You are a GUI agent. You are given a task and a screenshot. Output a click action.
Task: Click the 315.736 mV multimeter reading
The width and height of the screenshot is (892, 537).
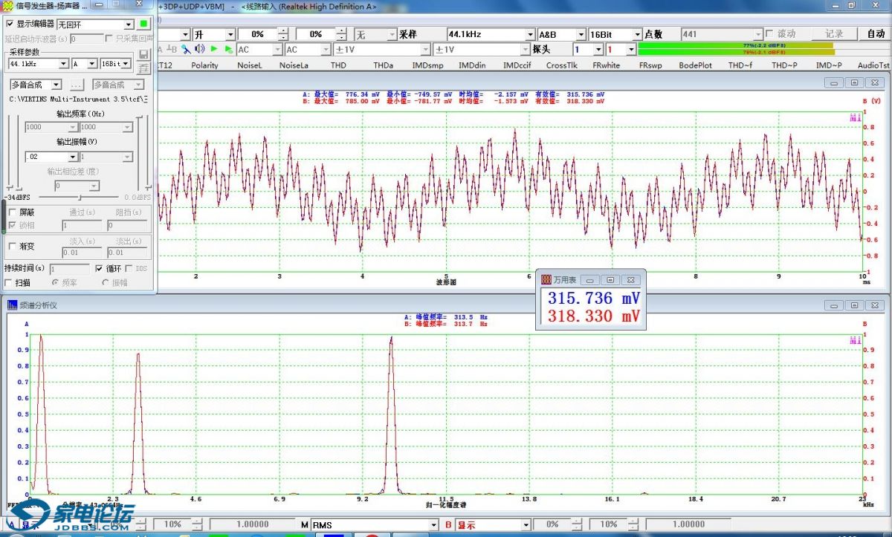593,299
